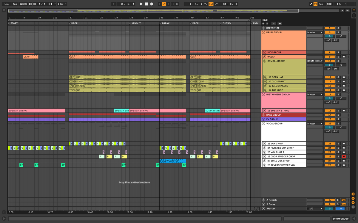Click the Automation Arm button

click(164, 4)
